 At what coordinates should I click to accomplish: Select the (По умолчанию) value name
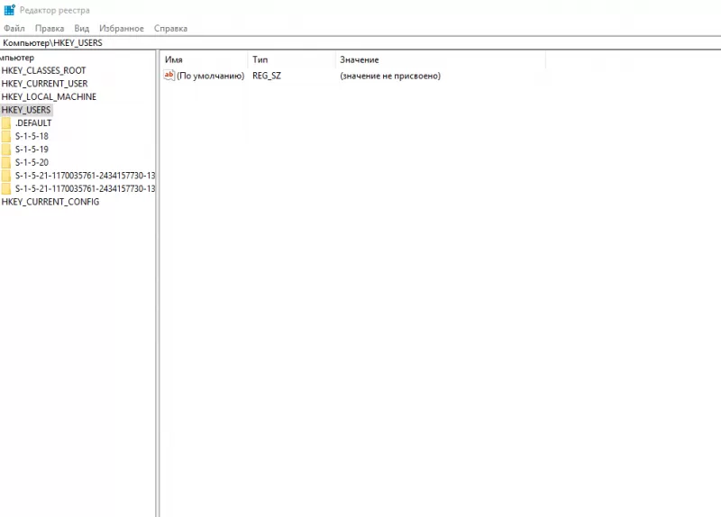click(211, 76)
